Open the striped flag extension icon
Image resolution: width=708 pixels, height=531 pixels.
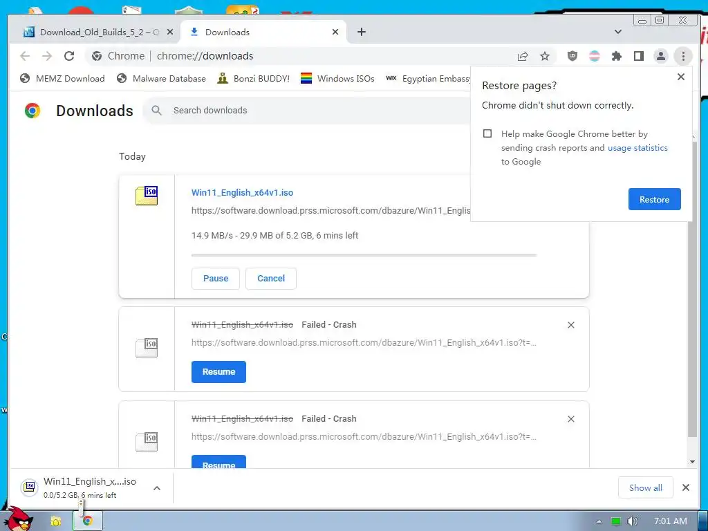pos(595,56)
